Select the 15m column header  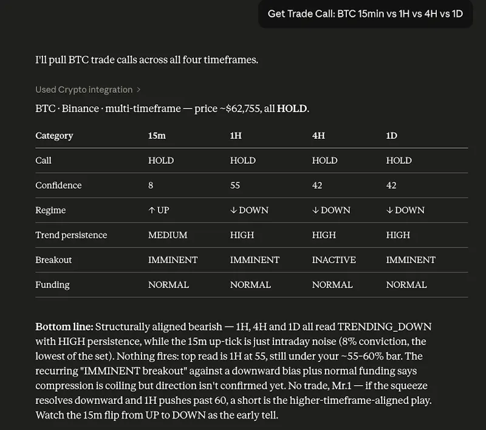[157, 136]
